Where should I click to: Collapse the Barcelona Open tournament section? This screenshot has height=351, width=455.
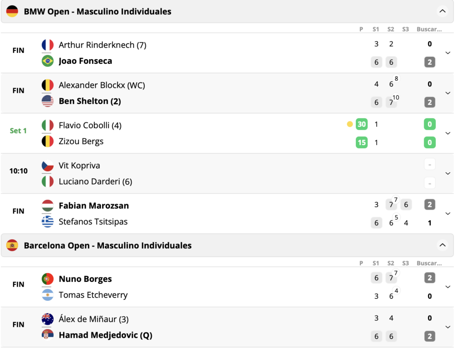(442, 245)
